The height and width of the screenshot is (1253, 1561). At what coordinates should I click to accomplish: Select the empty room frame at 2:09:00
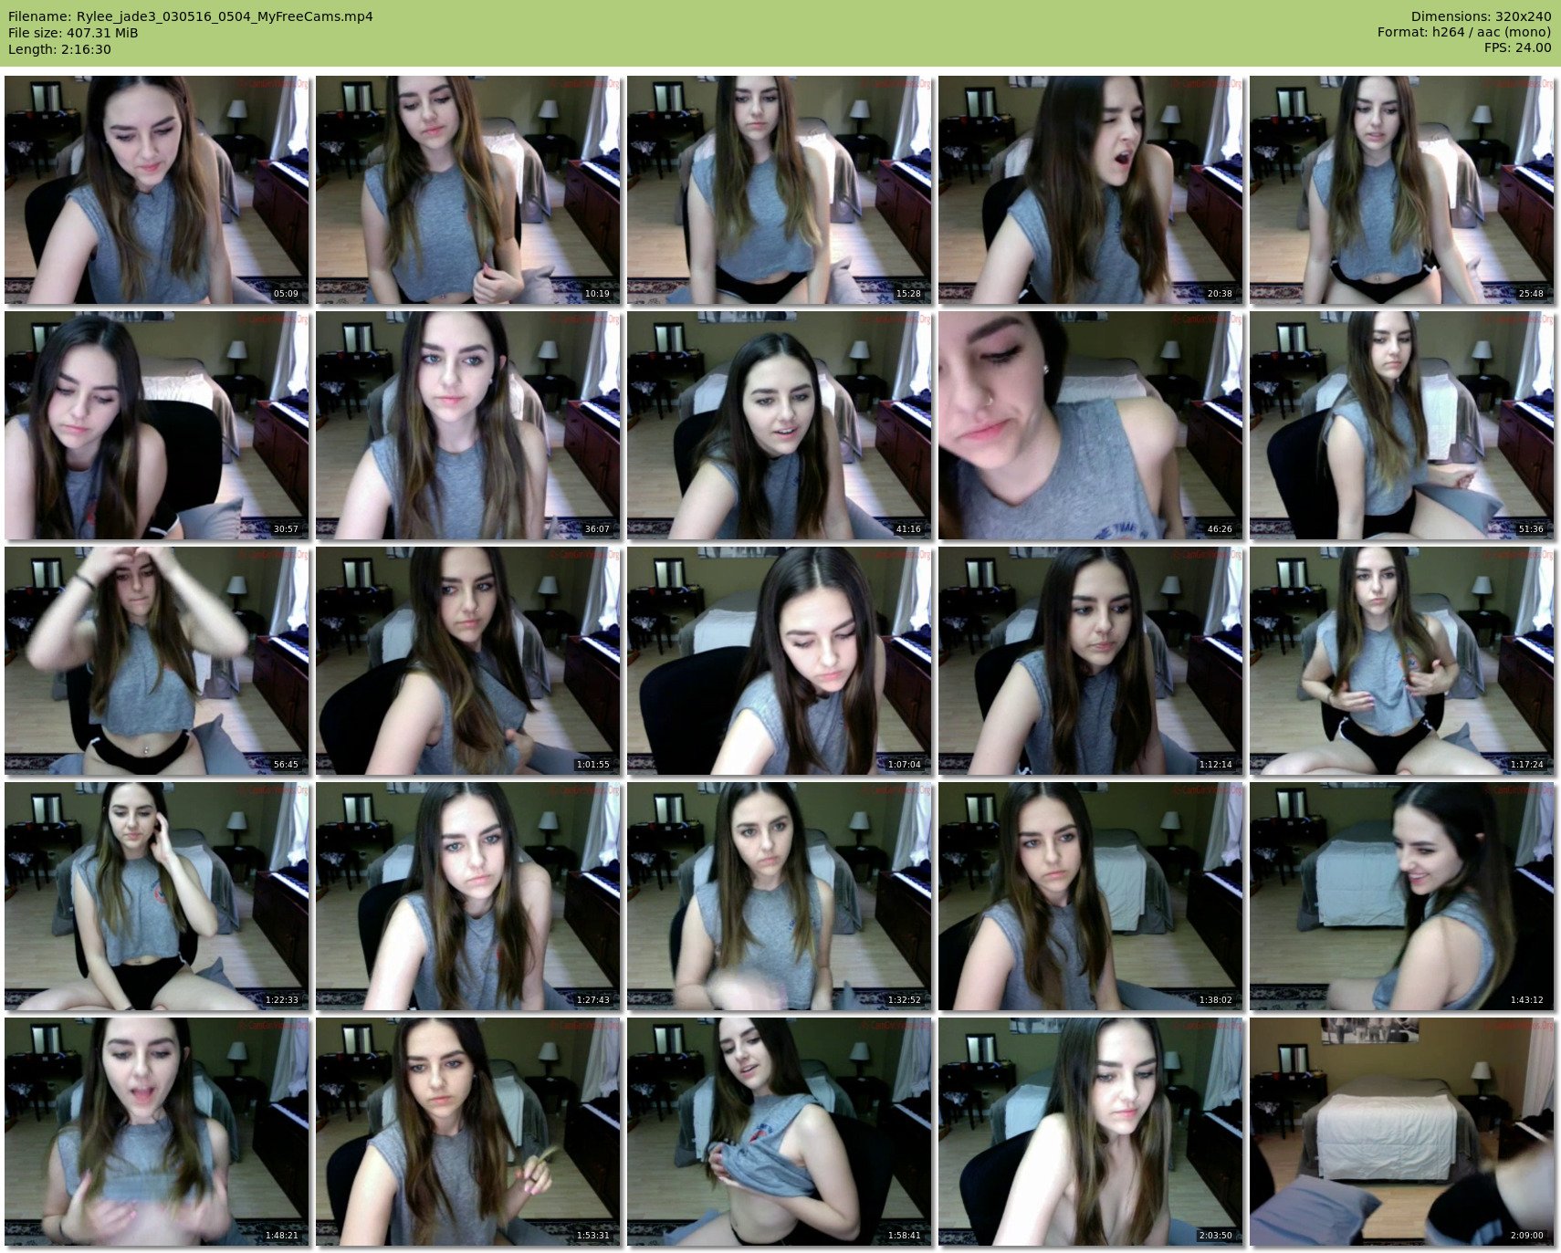(1402, 1132)
